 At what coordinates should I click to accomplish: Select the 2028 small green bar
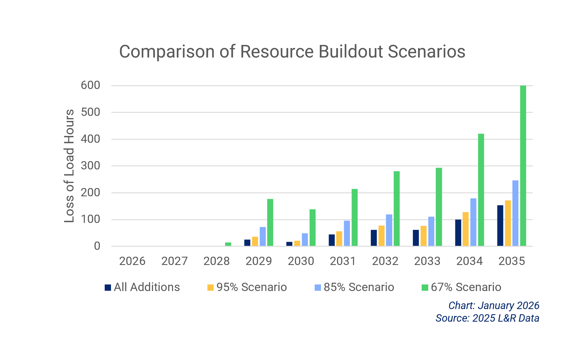tap(228, 244)
